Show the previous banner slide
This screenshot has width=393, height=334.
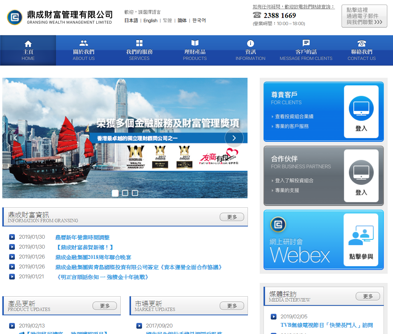(16, 138)
